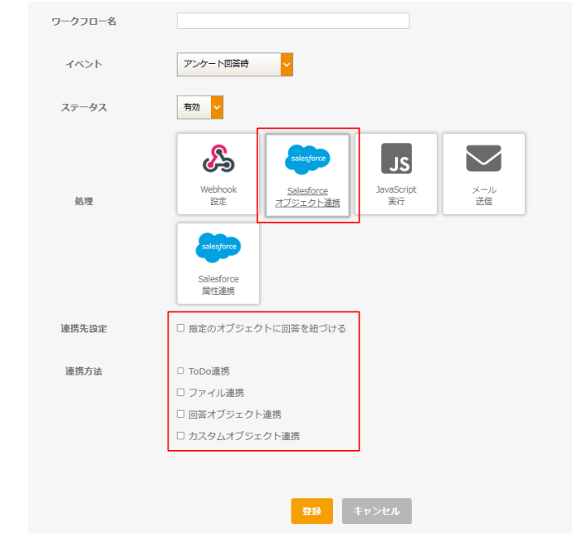Viewport: 583px width, 539px height.
Task: Open the イベント dropdown showing アンケート回答時
Action: 235,64
